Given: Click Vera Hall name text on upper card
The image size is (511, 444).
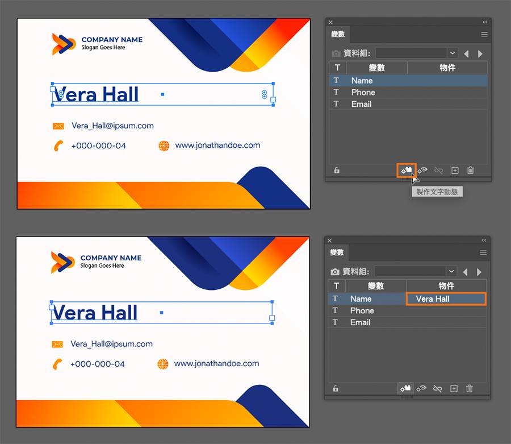Looking at the screenshot, I should [97, 94].
